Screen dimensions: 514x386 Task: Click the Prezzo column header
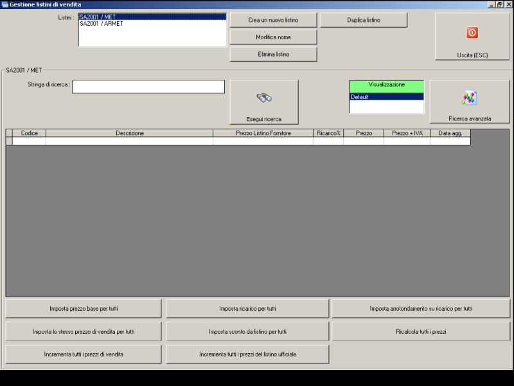364,133
